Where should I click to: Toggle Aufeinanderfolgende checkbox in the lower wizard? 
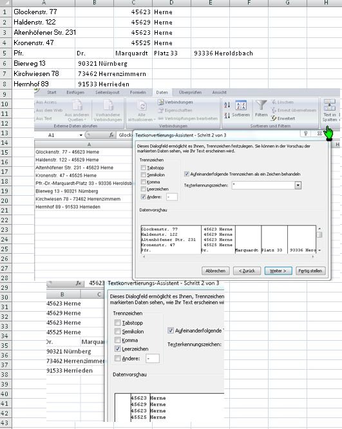[171, 330]
